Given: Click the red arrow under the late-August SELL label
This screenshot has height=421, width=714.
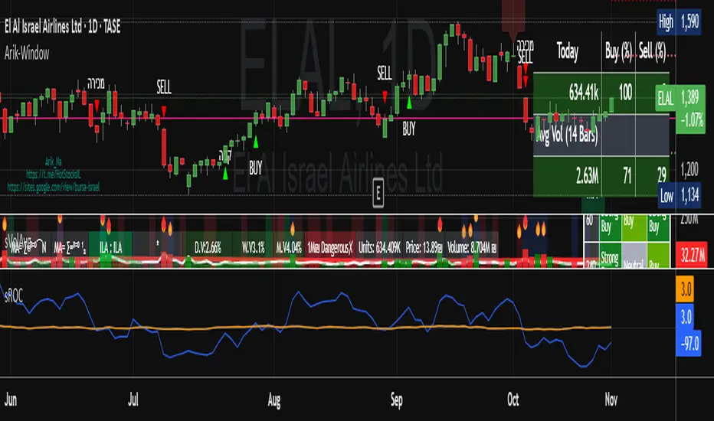Looking at the screenshot, I should pyautogui.click(x=385, y=96).
